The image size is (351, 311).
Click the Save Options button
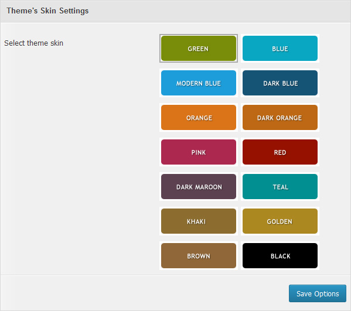tap(318, 293)
